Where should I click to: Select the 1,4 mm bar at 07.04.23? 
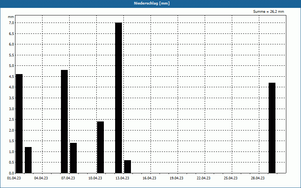point(73,158)
